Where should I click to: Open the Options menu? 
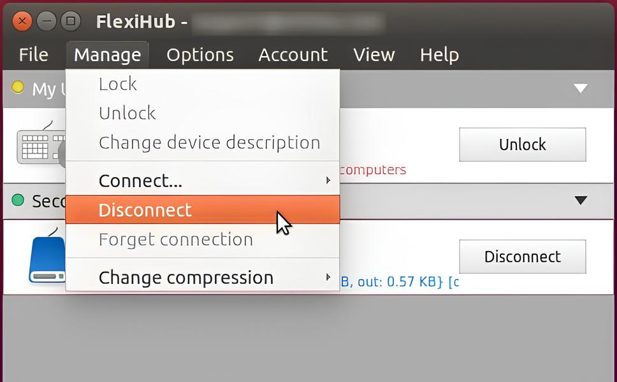(x=200, y=55)
